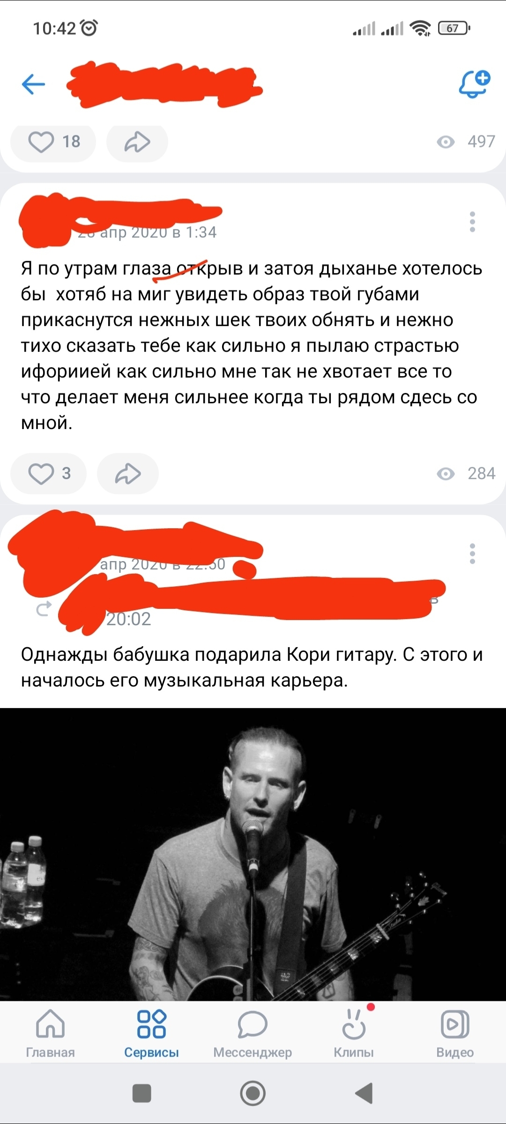The height and width of the screenshot is (1124, 506).
Task: Tap the Android back triangle button
Action: click(x=364, y=1094)
